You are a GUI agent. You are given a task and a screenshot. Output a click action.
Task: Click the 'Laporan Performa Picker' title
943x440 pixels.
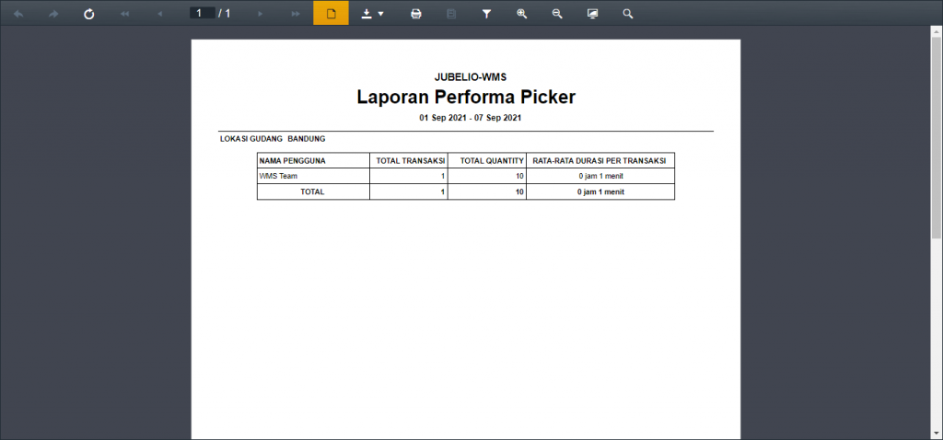(466, 97)
